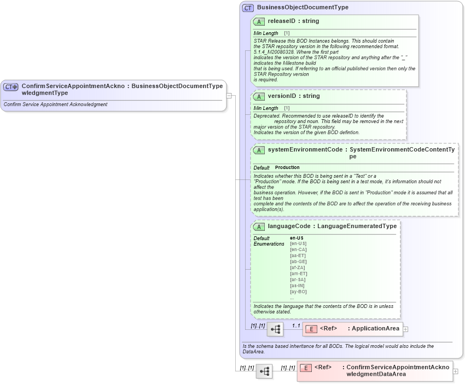Click the A icon of languageCode

tap(258, 226)
